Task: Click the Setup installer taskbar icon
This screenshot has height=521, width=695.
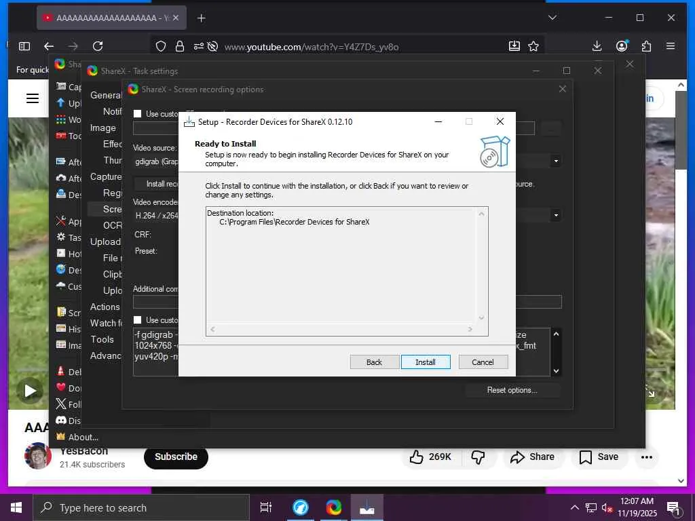Action: pyautogui.click(x=367, y=507)
